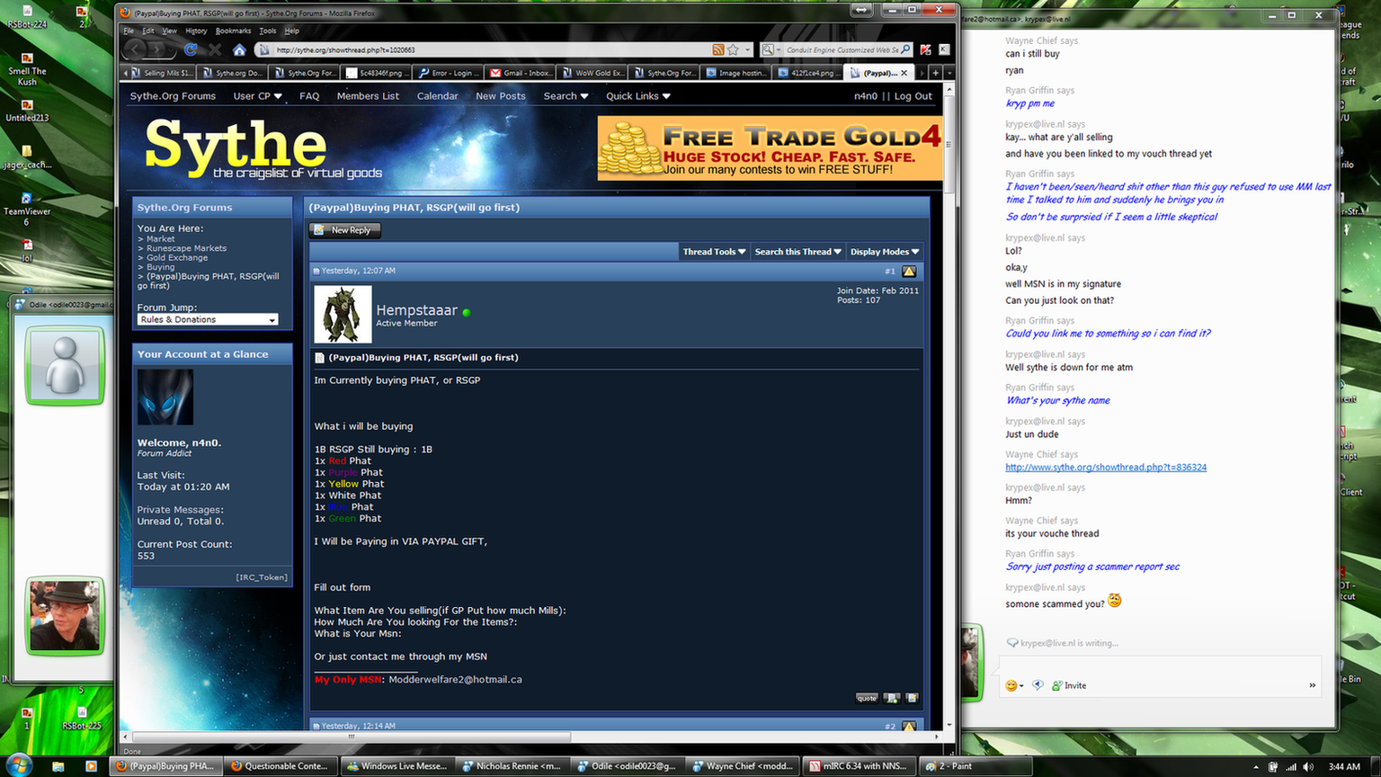Click the Firefox address bar URL field
This screenshot has width=1381, height=777.
(490, 49)
